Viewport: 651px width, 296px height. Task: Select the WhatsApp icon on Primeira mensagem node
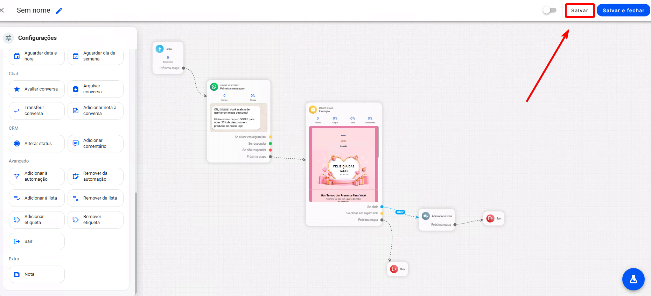click(x=214, y=87)
